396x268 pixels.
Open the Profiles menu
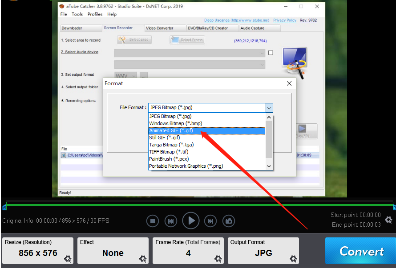click(x=95, y=14)
